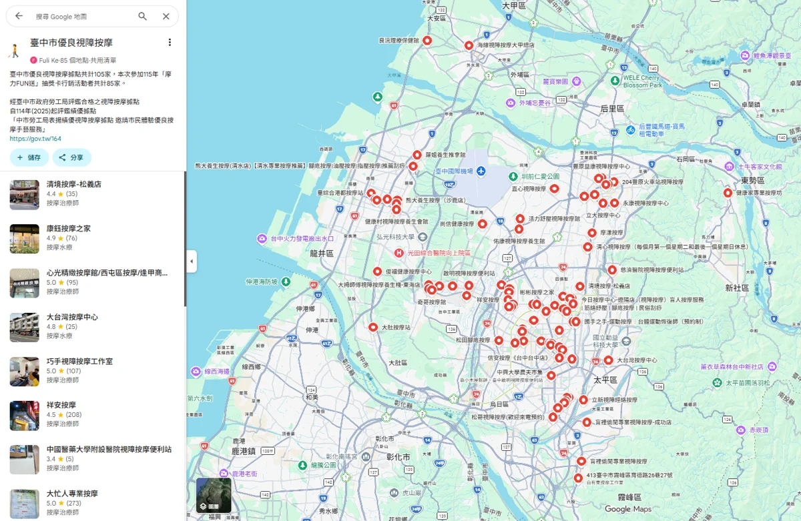The width and height of the screenshot is (801, 521).
Task: Click the 台中火力發電廠出水口 icon
Action: tap(261, 237)
